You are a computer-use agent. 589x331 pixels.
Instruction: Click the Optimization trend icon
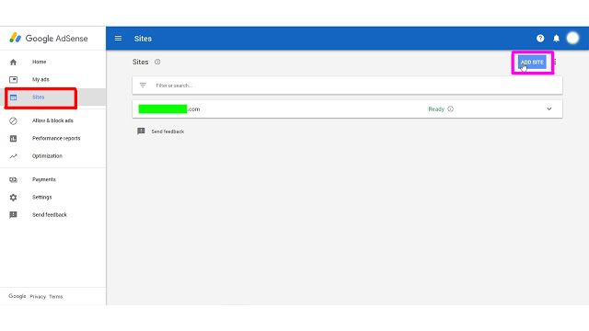pyautogui.click(x=13, y=156)
